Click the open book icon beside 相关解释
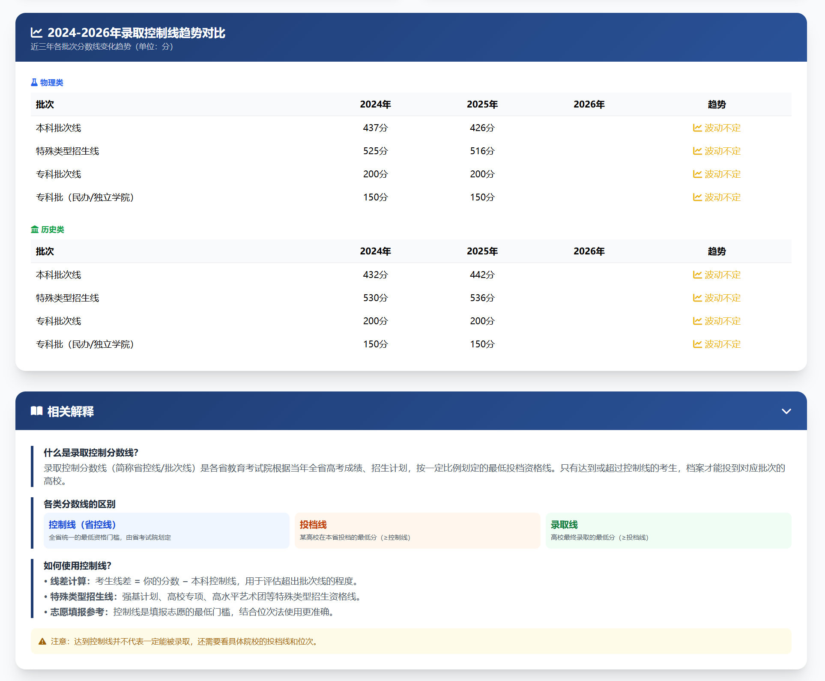Image resolution: width=825 pixels, height=681 pixels. click(36, 411)
